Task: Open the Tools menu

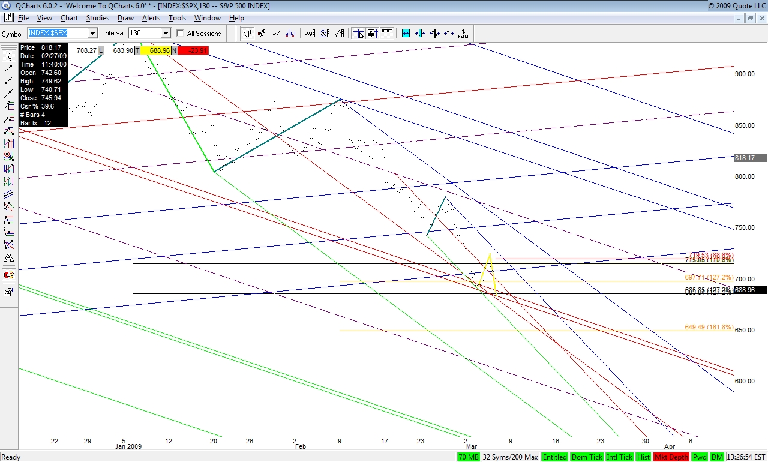Action: click(177, 18)
